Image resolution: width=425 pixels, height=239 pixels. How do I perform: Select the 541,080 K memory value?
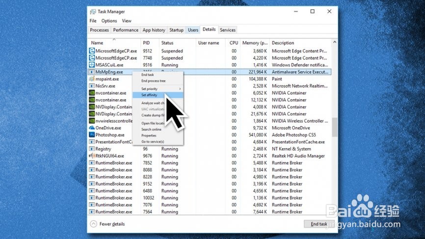(x=258, y=134)
